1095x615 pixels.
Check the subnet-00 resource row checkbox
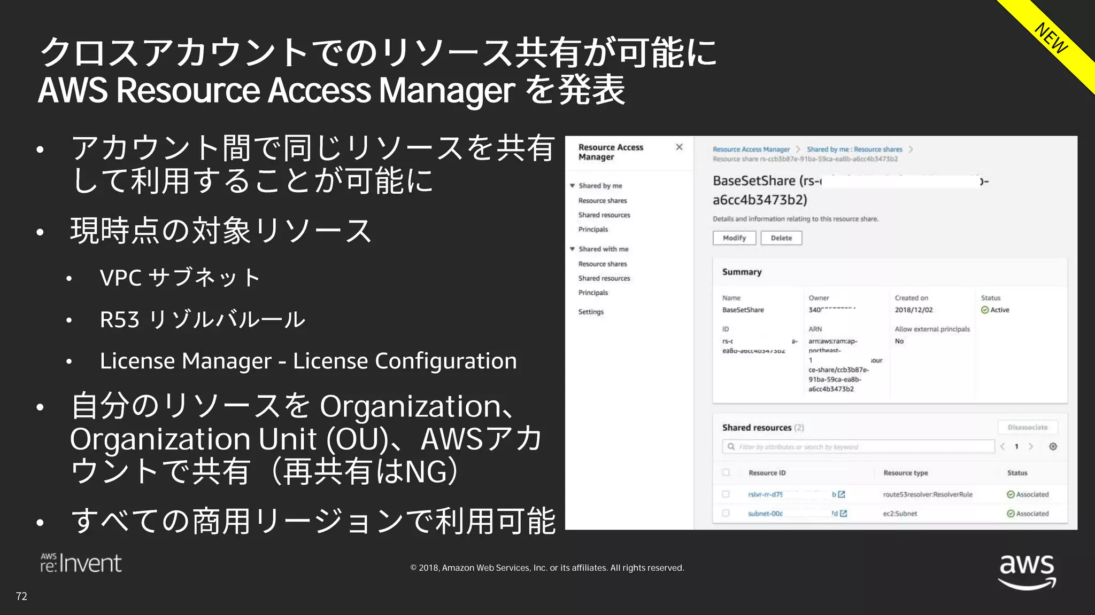pyautogui.click(x=726, y=514)
